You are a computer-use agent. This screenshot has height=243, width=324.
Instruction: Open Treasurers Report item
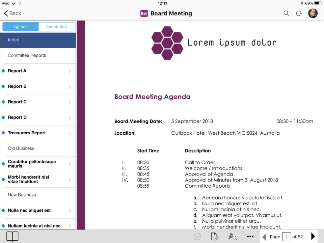coord(38,133)
